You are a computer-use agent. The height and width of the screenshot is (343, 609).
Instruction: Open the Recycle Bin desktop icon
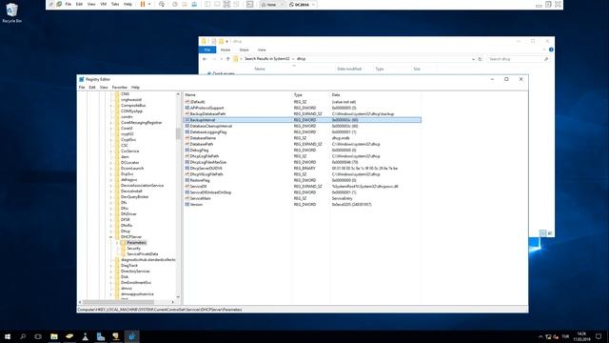[11, 12]
